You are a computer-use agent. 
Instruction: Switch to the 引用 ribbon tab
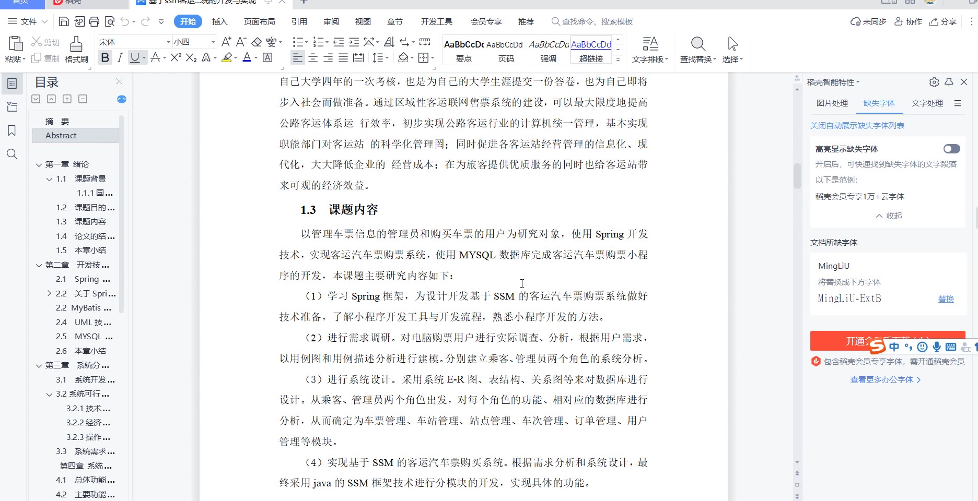coord(299,21)
